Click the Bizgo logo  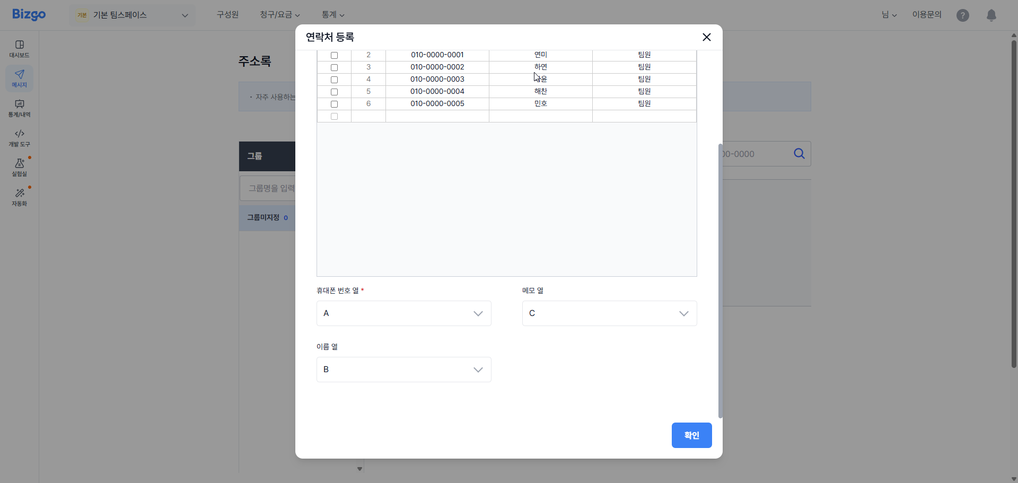coord(29,14)
